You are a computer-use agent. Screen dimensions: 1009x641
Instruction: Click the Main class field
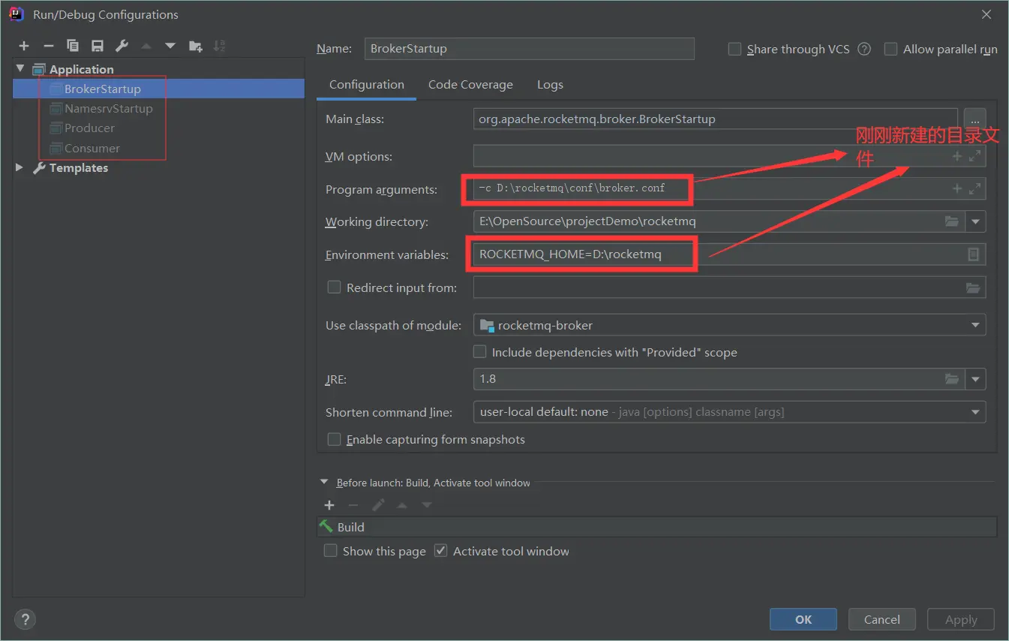(x=716, y=119)
